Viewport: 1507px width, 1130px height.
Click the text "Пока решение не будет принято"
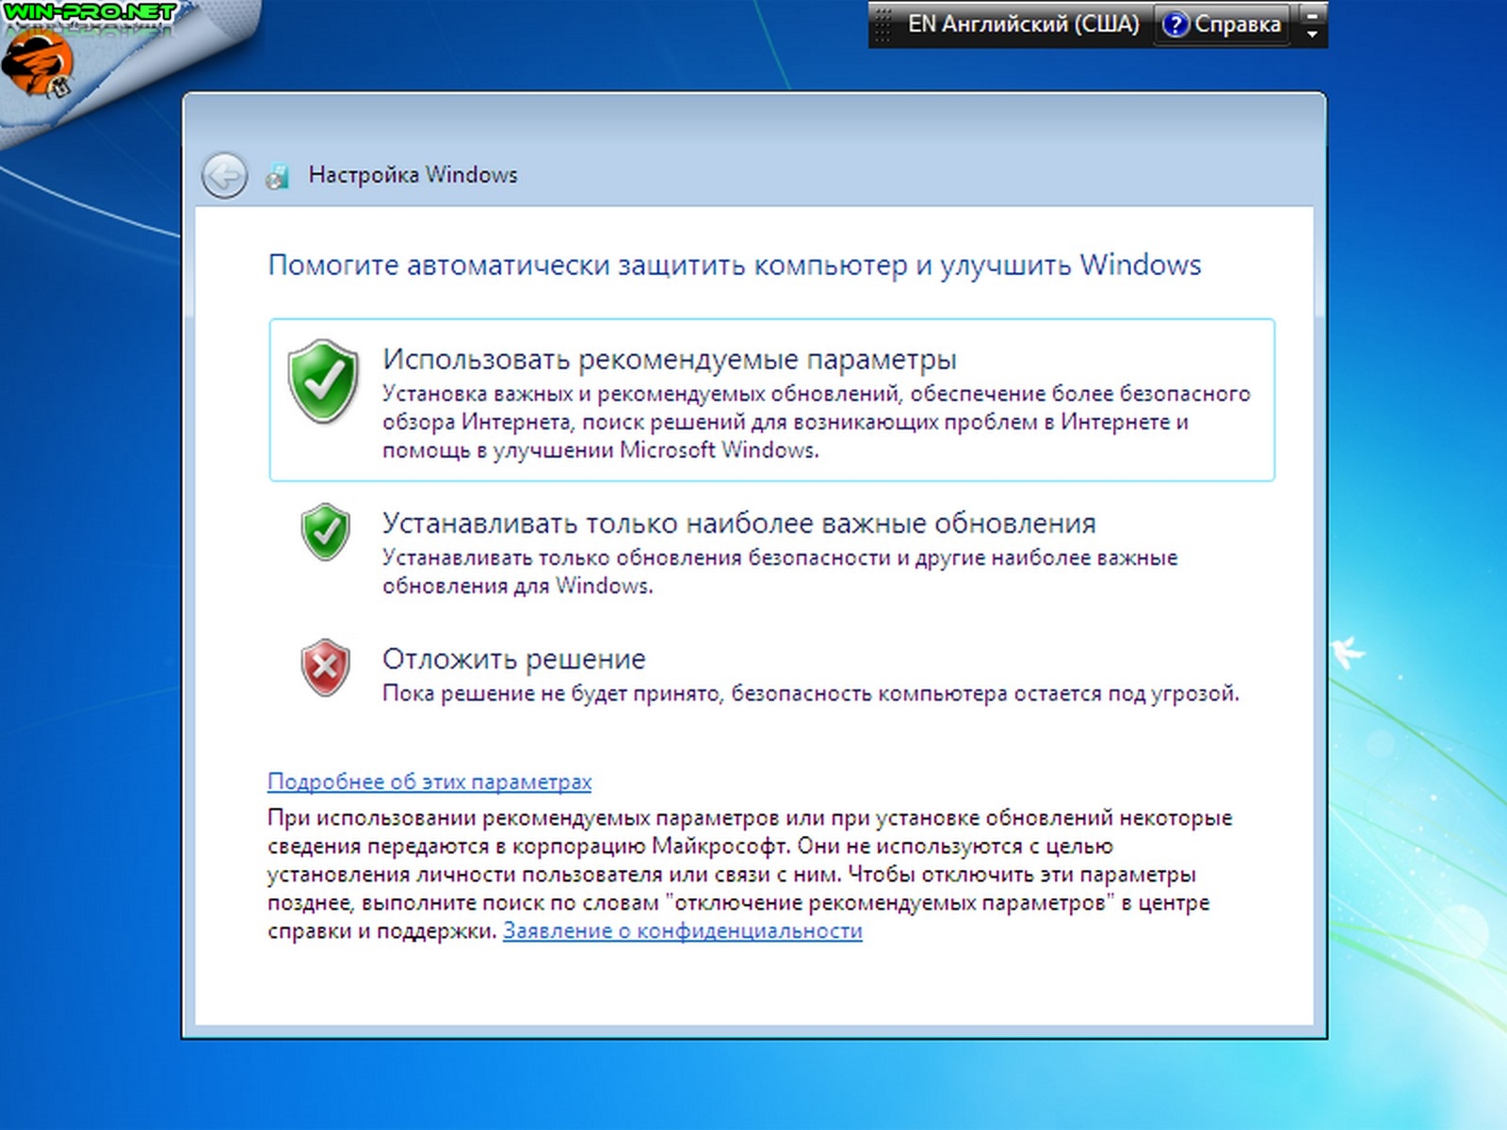551,694
